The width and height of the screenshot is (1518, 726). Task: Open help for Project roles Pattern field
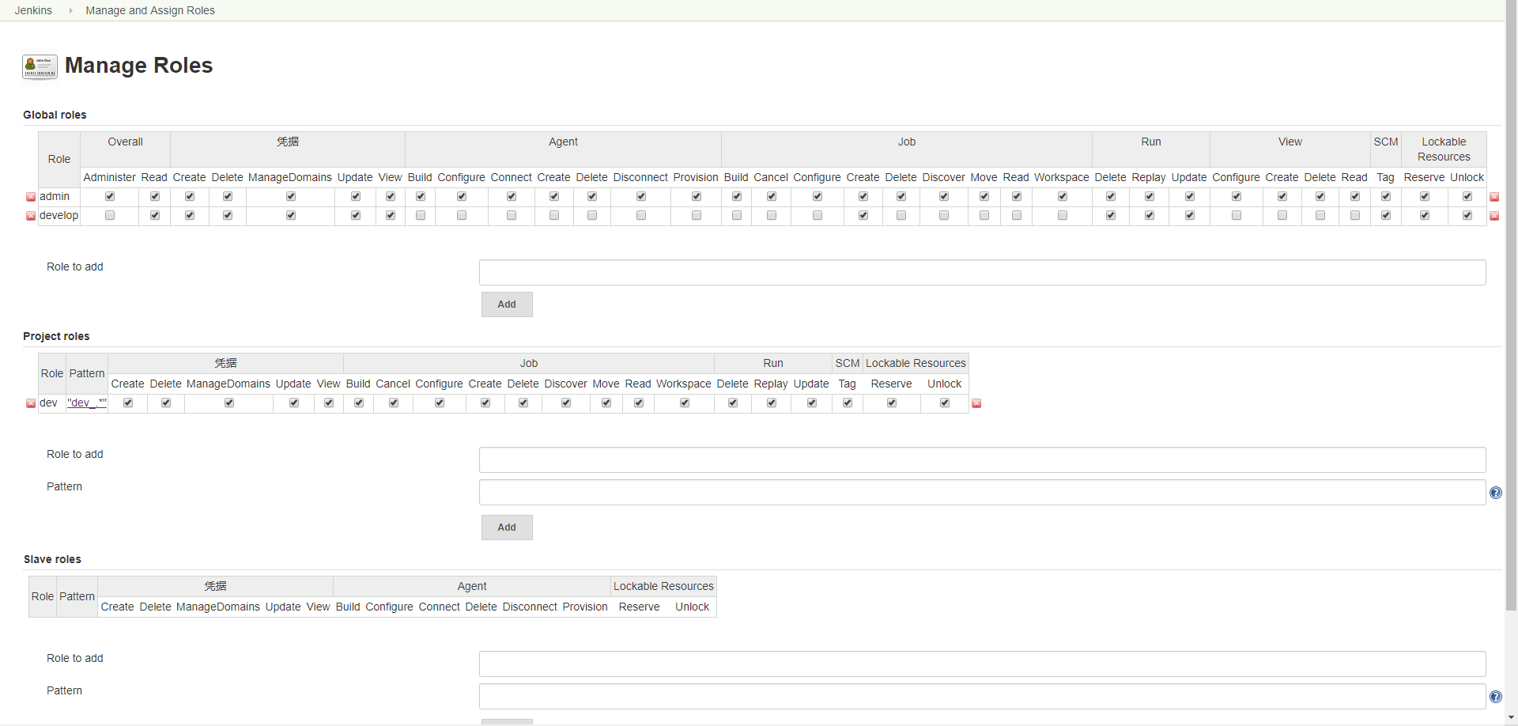(x=1495, y=493)
